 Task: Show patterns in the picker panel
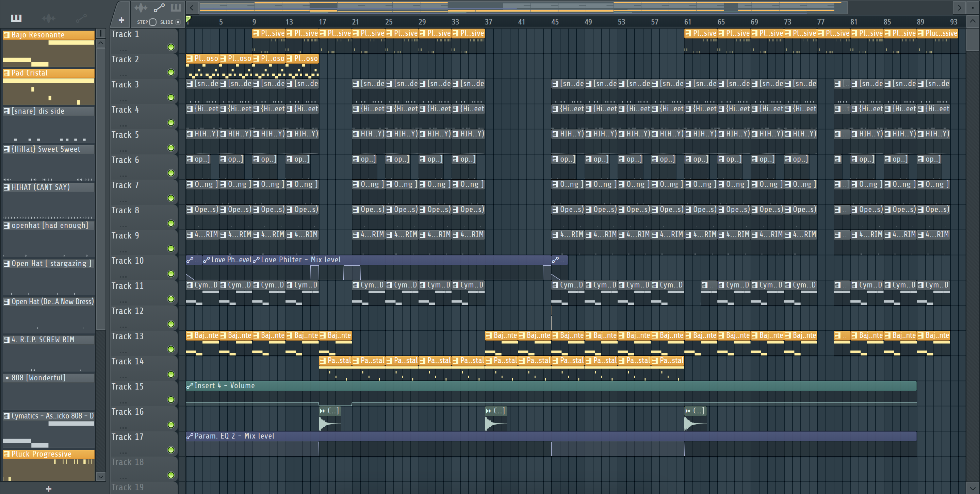16,18
